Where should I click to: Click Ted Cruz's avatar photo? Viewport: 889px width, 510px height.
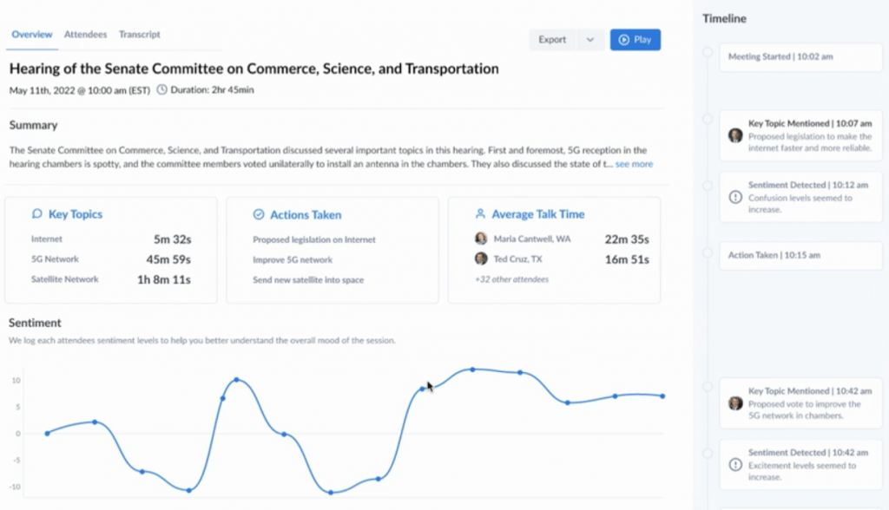(x=481, y=258)
